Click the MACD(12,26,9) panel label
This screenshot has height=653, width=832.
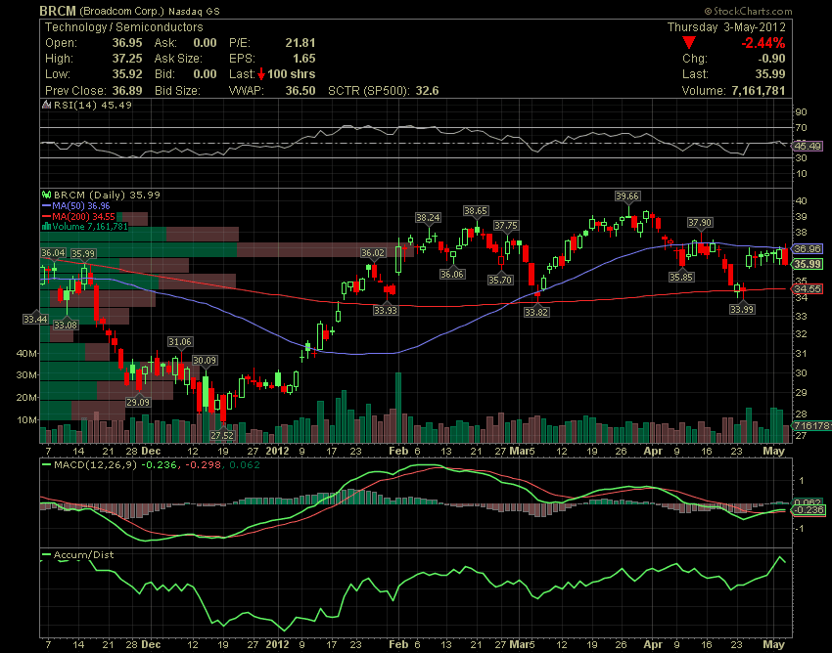click(x=95, y=465)
